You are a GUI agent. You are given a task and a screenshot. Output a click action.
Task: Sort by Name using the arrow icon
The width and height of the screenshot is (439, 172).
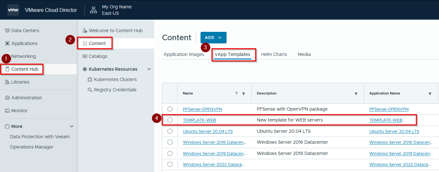(x=237, y=93)
